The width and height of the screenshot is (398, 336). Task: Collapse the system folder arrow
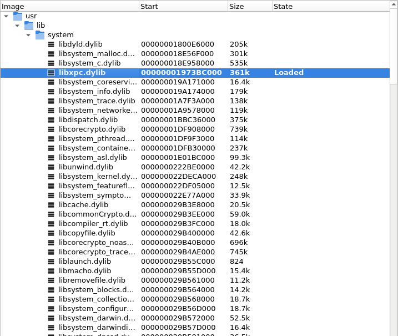click(x=28, y=35)
